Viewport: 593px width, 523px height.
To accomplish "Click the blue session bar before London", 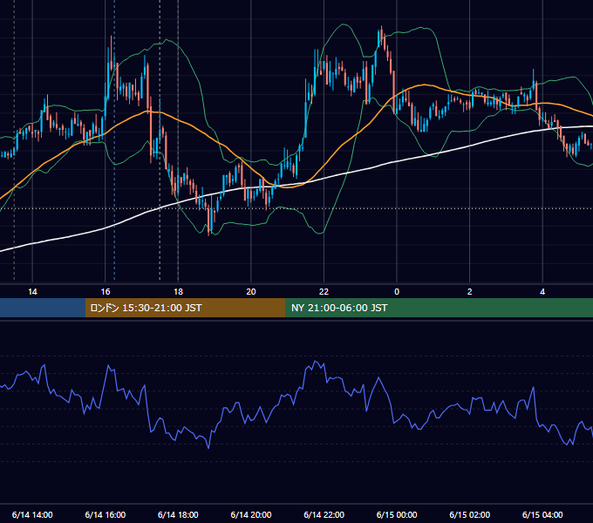I will (43, 308).
